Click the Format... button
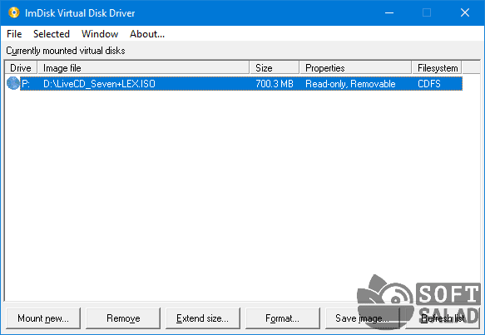485x335 pixels. [283, 318]
